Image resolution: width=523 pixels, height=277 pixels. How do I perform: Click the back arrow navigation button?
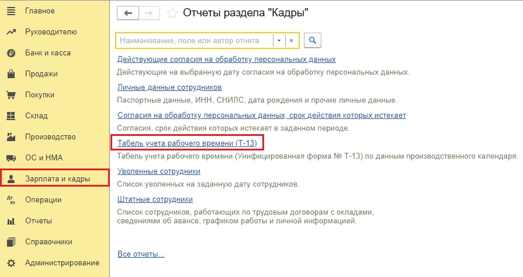click(128, 13)
